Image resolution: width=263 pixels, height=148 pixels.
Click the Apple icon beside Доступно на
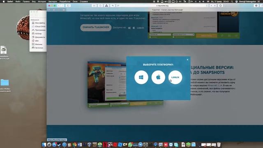coord(134,28)
